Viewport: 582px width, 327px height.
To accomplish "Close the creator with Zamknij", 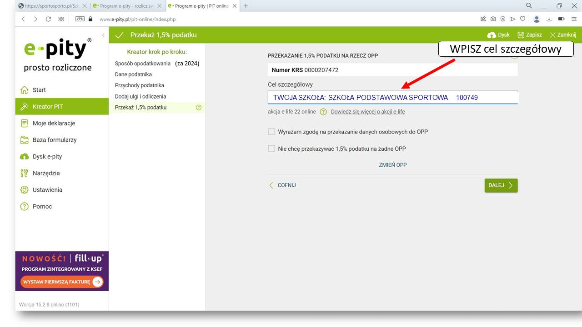I will 563,35.
